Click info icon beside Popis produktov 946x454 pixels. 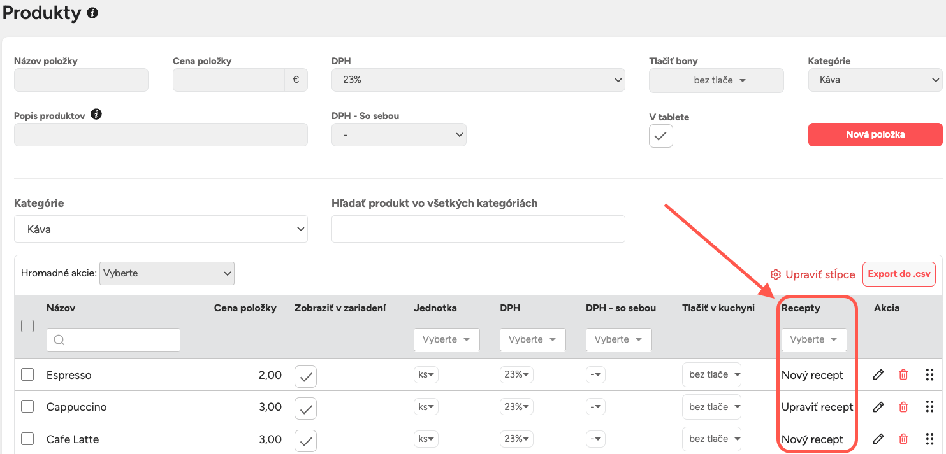pyautogui.click(x=96, y=115)
